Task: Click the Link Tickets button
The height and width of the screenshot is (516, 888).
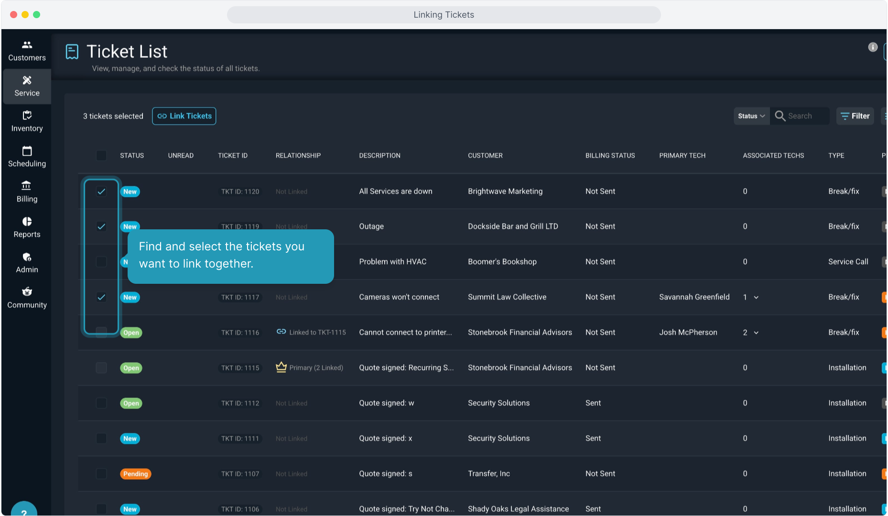Action: [x=184, y=116]
